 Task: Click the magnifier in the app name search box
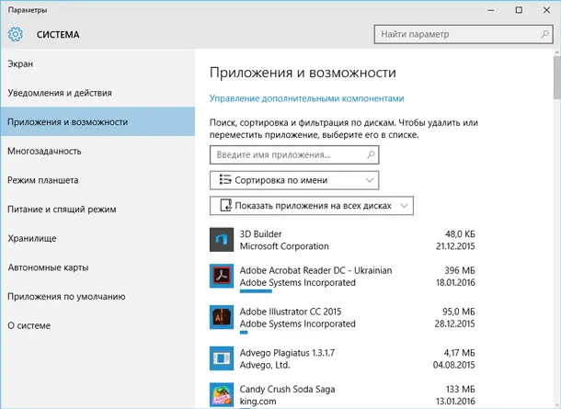point(371,154)
